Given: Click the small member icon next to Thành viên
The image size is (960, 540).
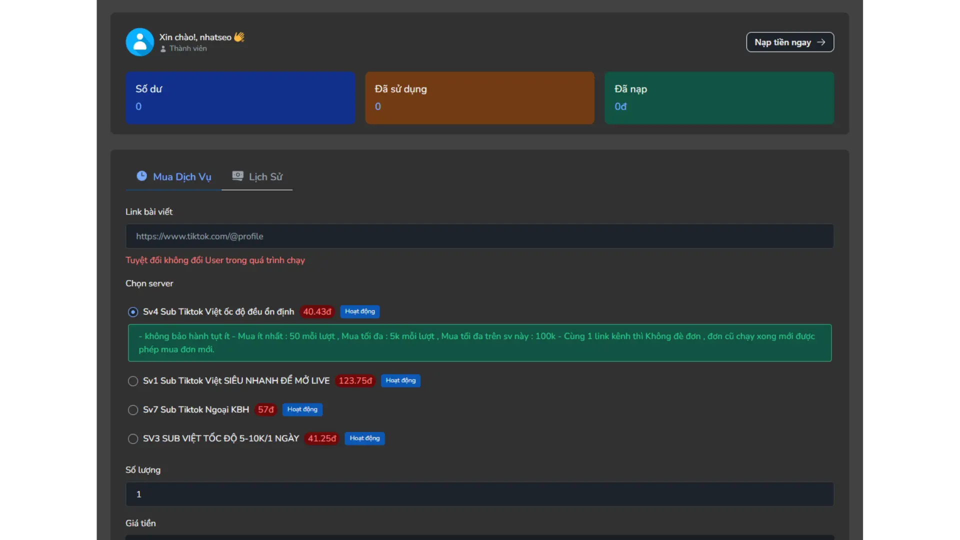Looking at the screenshot, I should [163, 48].
